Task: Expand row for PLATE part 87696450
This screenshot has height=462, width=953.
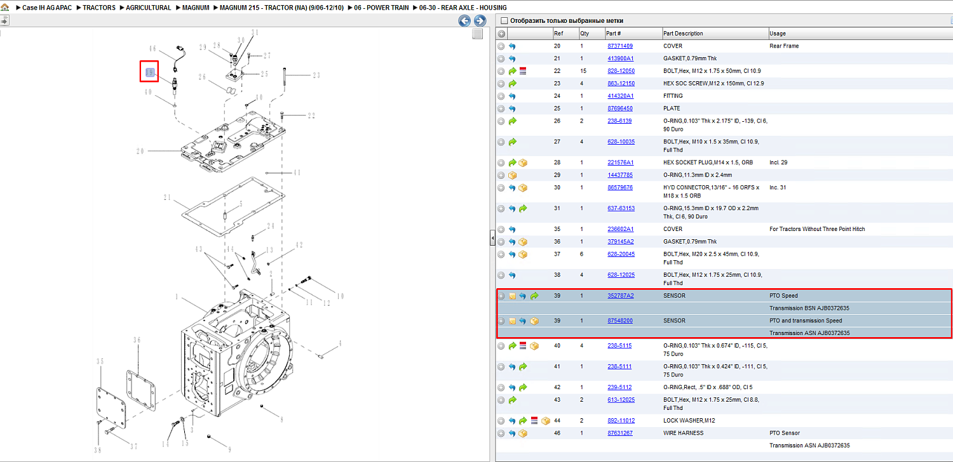Action: click(501, 109)
